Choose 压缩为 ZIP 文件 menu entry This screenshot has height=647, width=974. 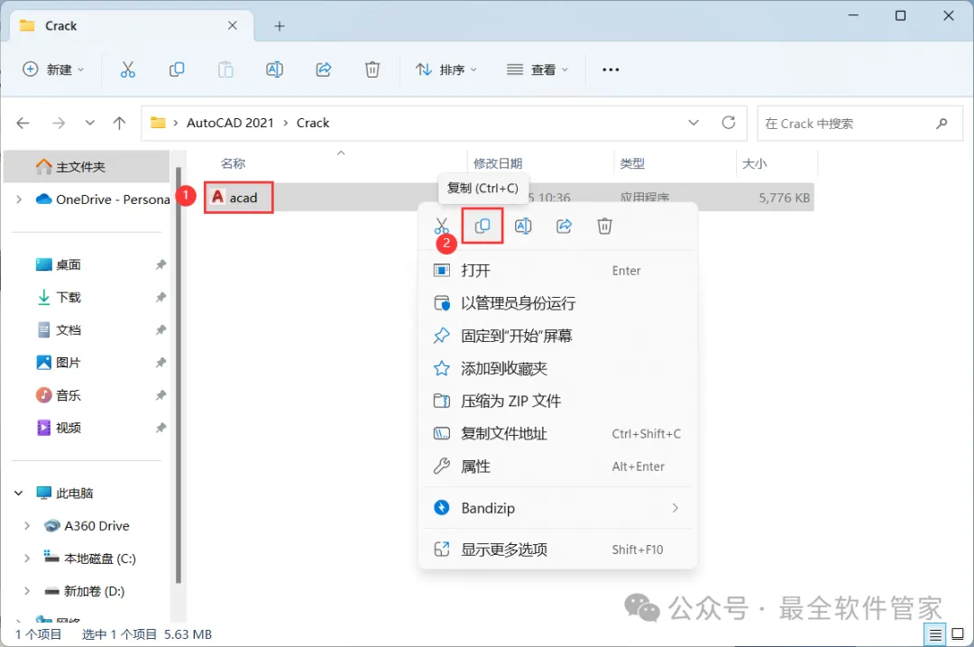(x=558, y=401)
